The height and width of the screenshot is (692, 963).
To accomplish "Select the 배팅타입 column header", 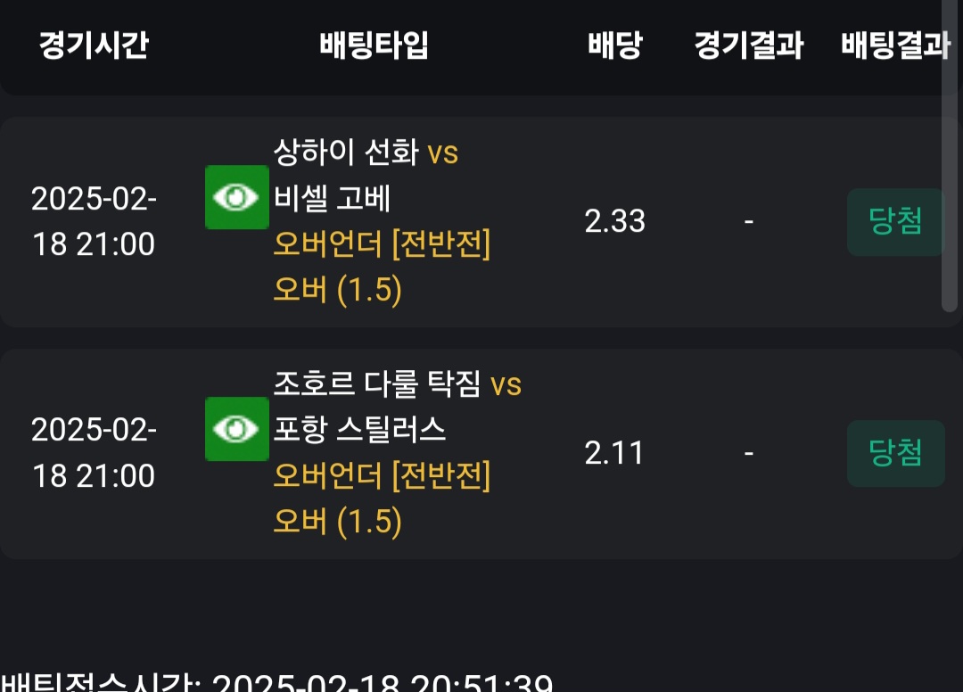I will (374, 45).
